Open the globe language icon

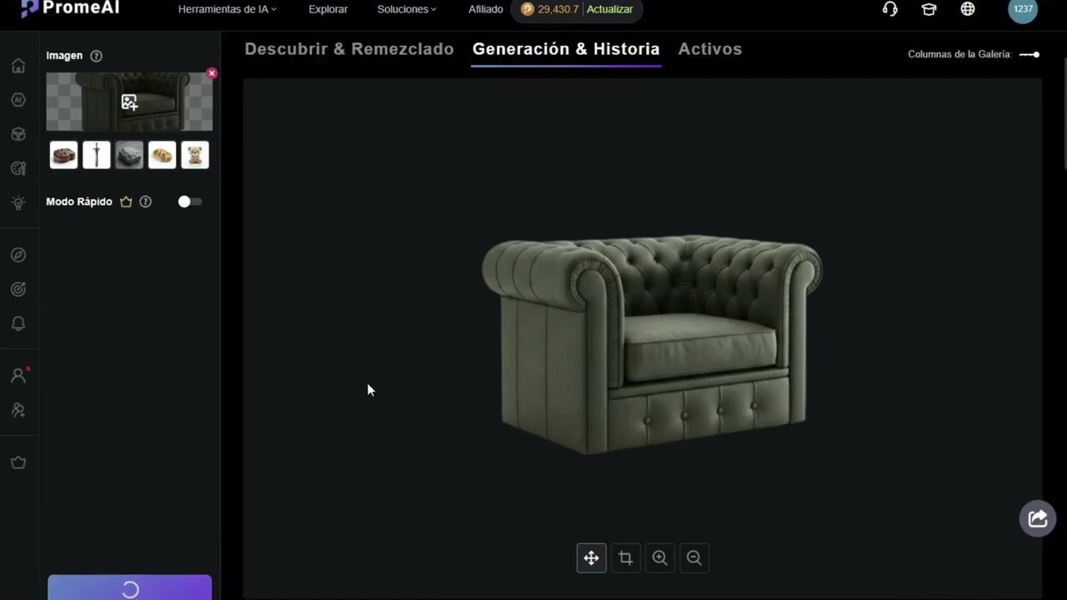968,9
